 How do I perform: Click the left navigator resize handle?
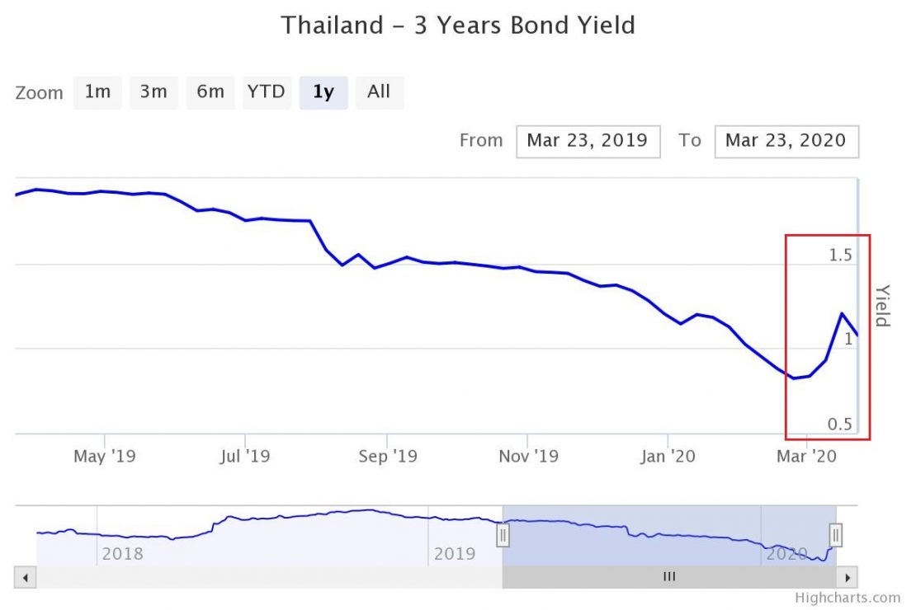pyautogui.click(x=503, y=535)
